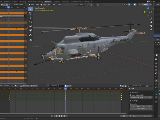Unlink the 36 propell up action
160x120 pixels.
pos(70,86)
